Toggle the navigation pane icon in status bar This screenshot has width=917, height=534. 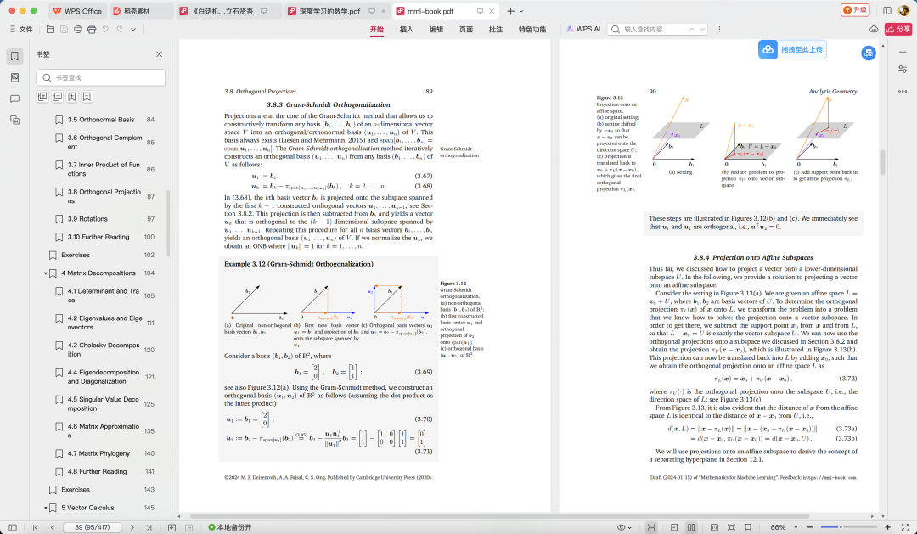click(13, 527)
